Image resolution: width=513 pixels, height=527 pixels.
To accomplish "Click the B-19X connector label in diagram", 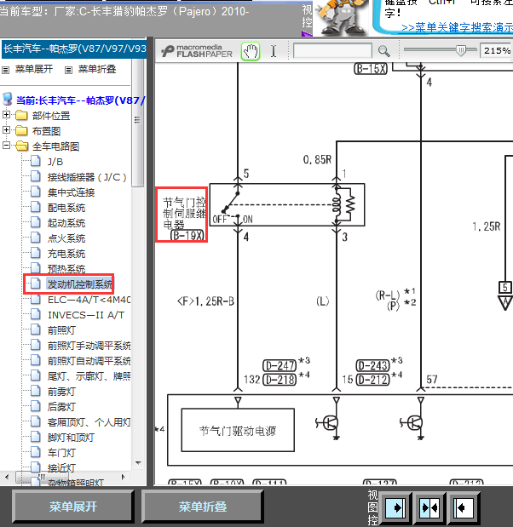I will (x=187, y=235).
